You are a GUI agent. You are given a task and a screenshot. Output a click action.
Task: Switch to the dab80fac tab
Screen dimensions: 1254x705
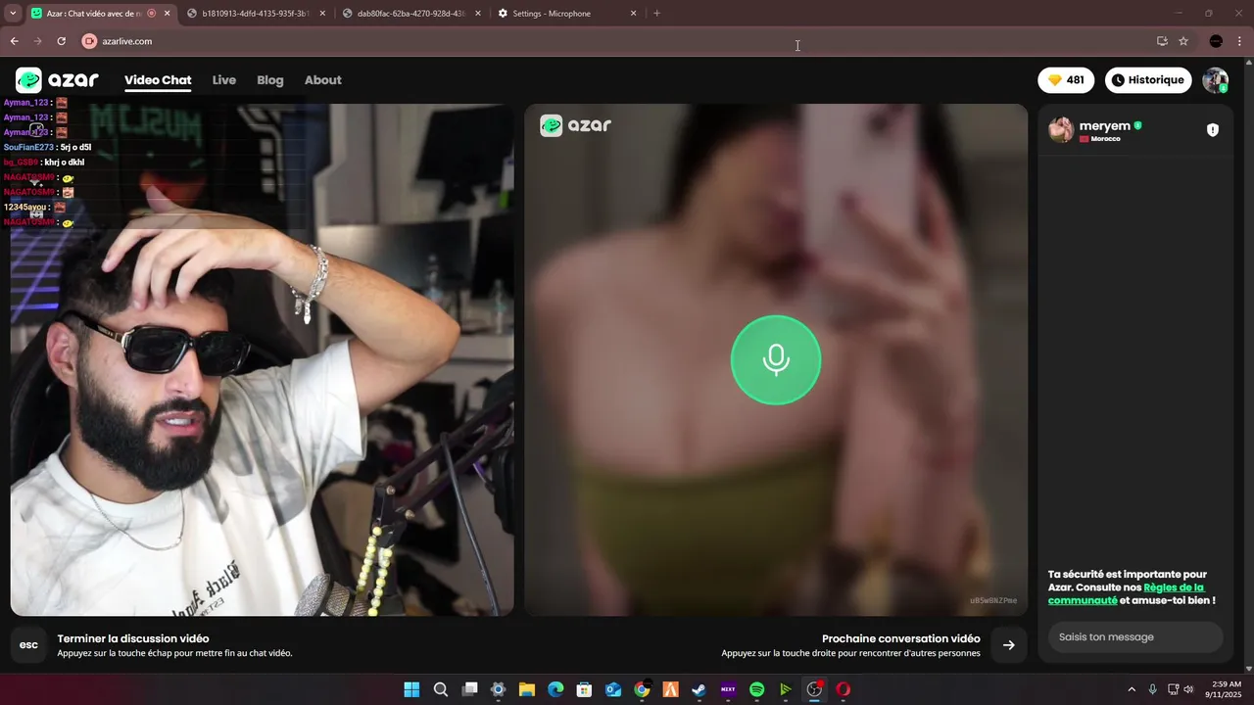[411, 14]
